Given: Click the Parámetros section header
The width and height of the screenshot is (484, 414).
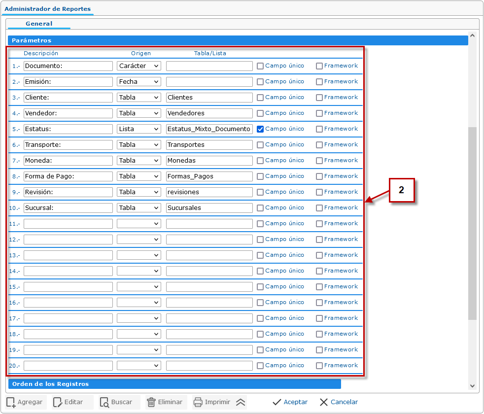Looking at the screenshot, I should point(238,40).
